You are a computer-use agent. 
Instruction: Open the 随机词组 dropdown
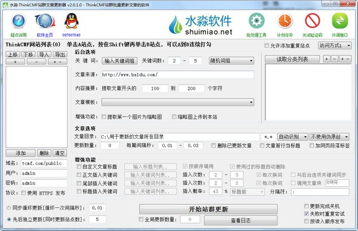click(232, 61)
